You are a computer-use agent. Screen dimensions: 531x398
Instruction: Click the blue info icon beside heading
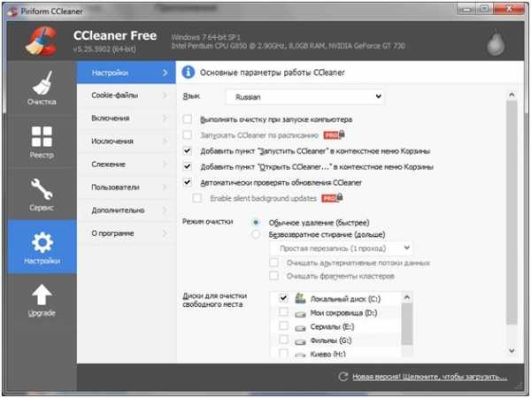tap(188, 73)
